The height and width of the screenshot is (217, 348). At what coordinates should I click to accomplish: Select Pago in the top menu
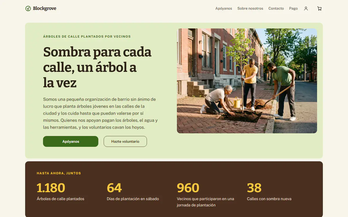coord(293,8)
